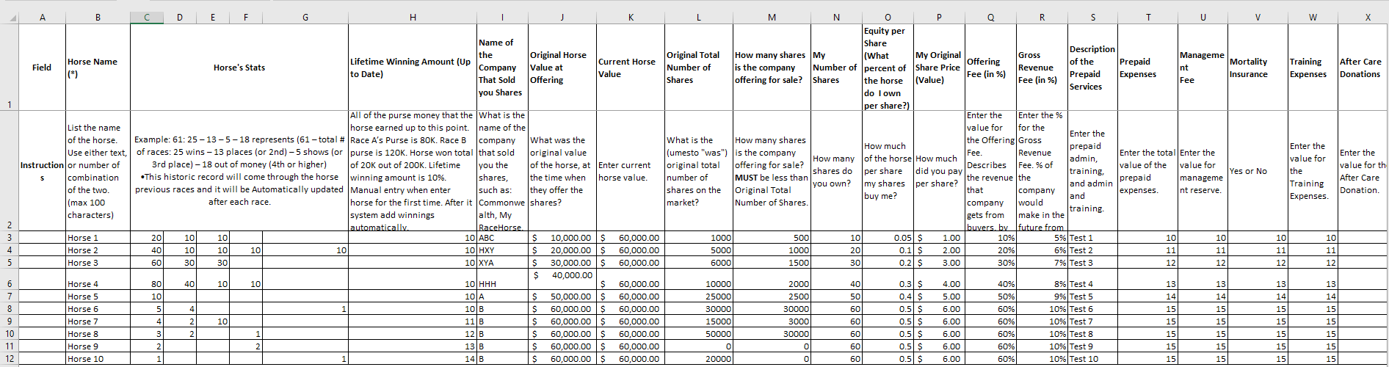Click column X header
The width and height of the screenshot is (1389, 367).
[1367, 18]
